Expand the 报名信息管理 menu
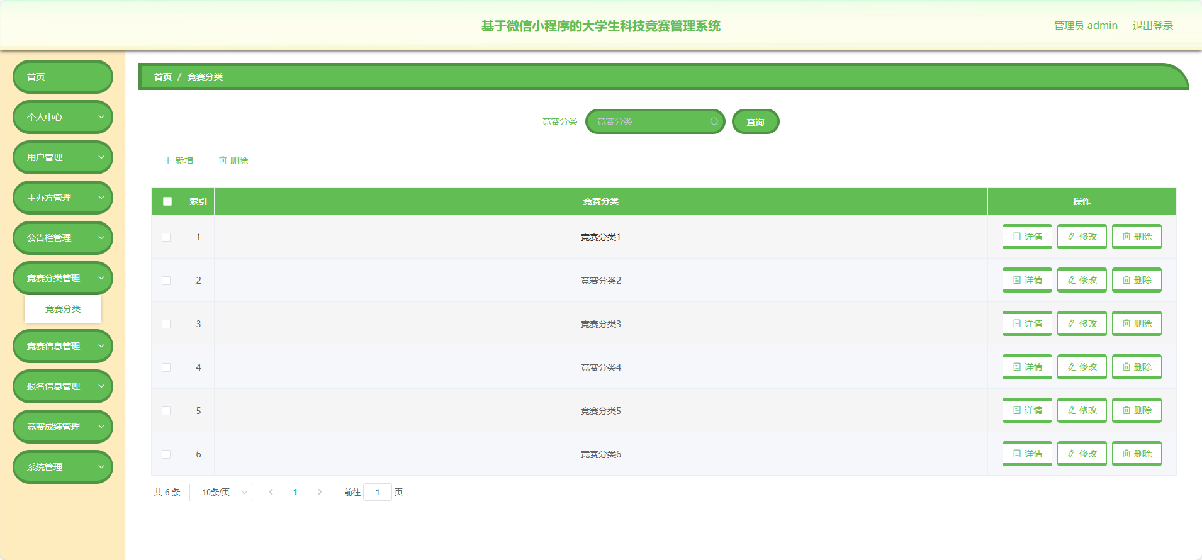 point(63,386)
